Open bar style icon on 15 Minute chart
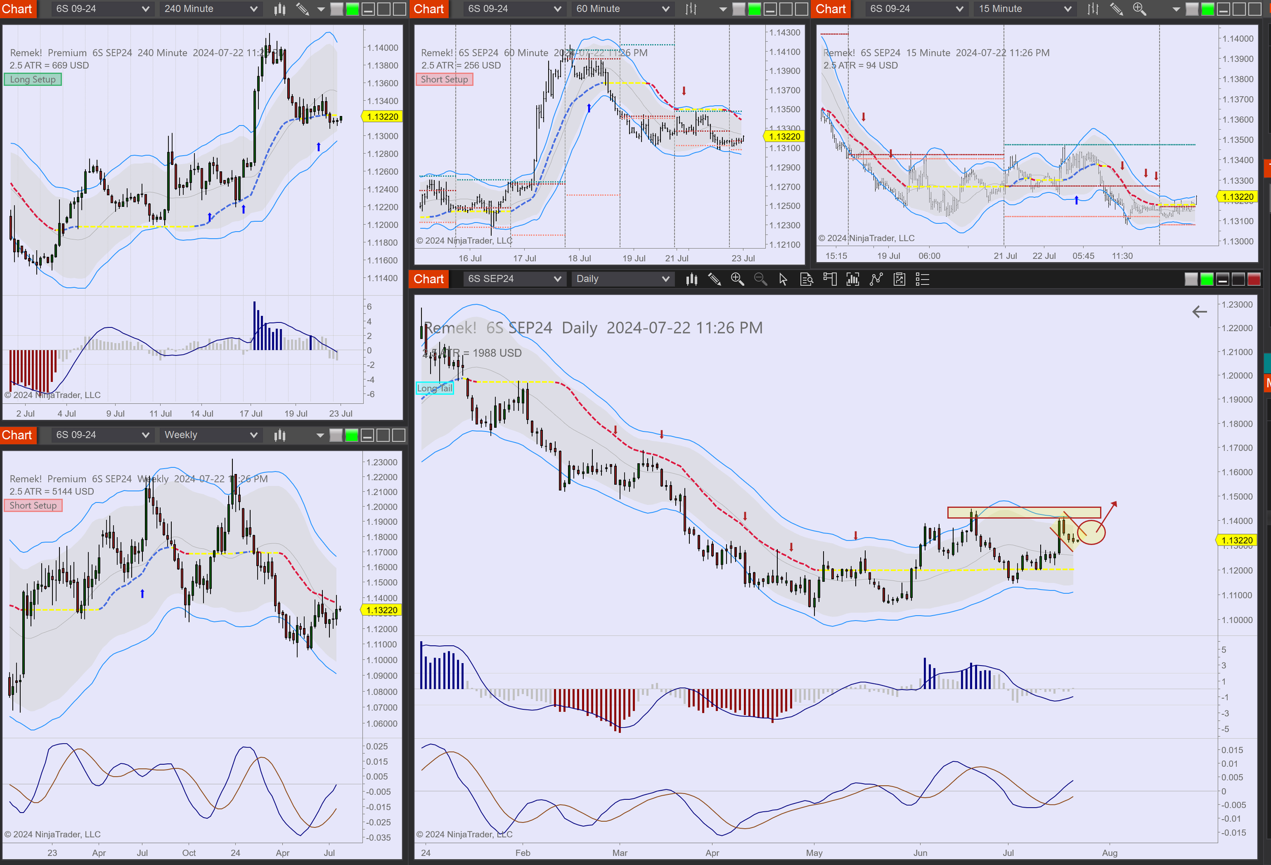This screenshot has width=1271, height=865. click(1093, 9)
